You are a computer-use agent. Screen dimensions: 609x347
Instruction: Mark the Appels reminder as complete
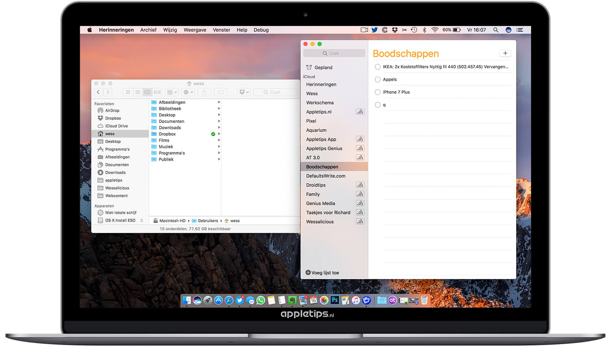pyautogui.click(x=378, y=80)
